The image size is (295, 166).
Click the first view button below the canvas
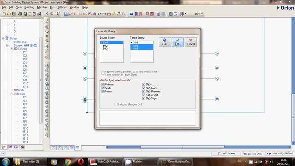click(53, 148)
